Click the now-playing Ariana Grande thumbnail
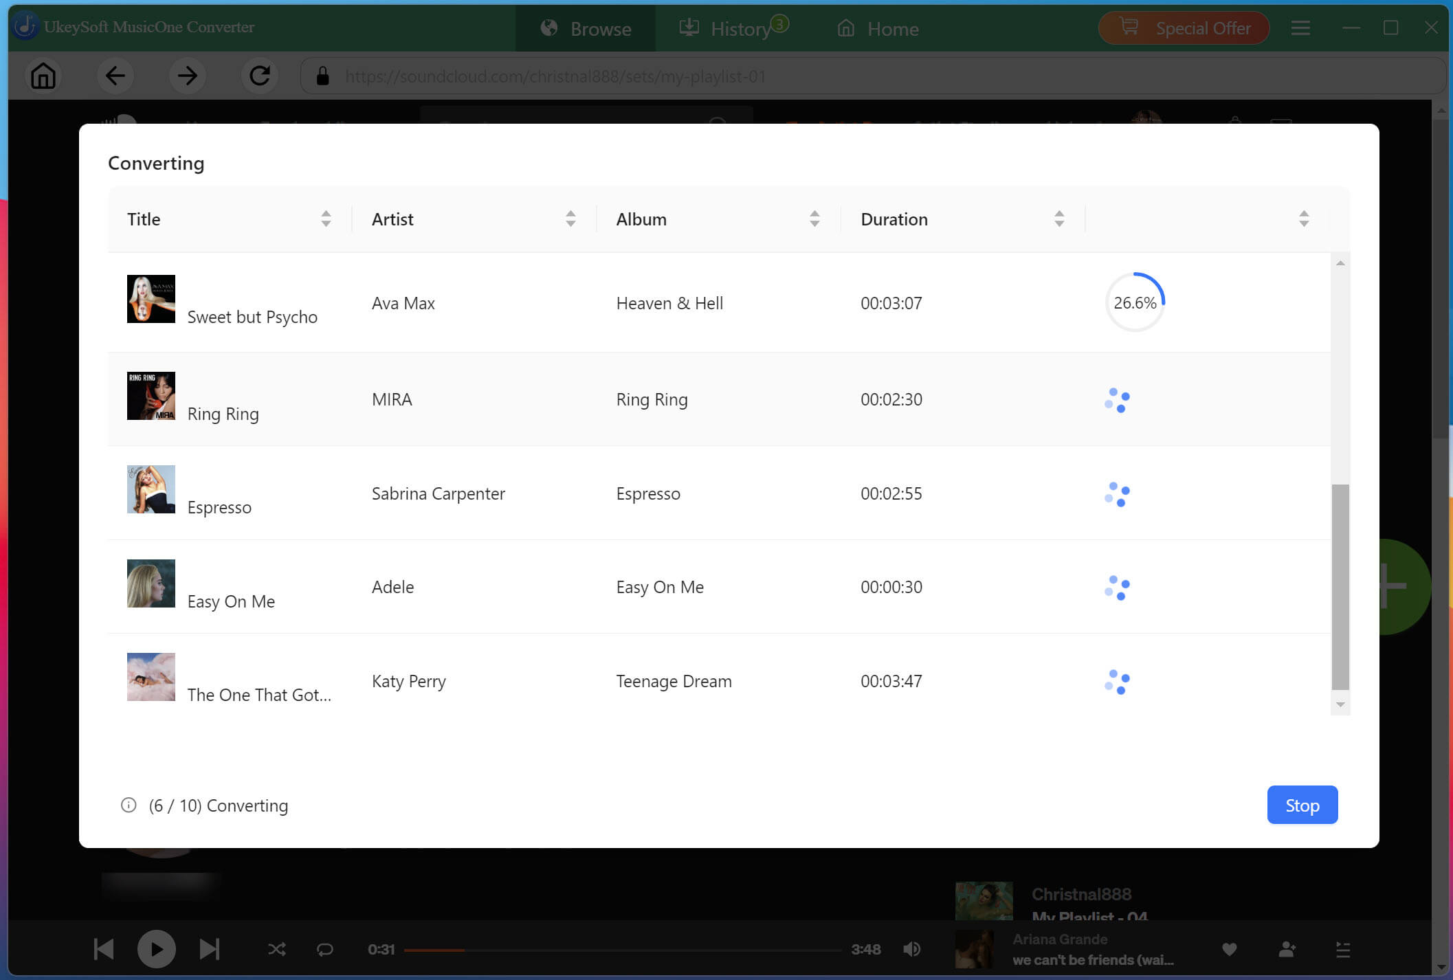 [975, 949]
